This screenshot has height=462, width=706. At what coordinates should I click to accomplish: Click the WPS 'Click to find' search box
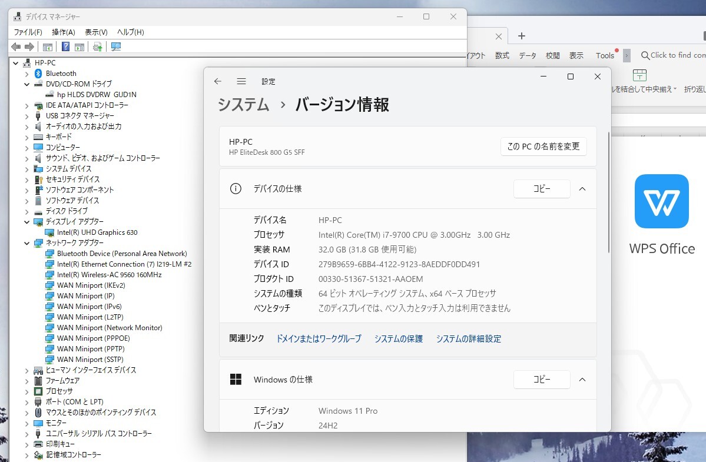pyautogui.click(x=673, y=55)
